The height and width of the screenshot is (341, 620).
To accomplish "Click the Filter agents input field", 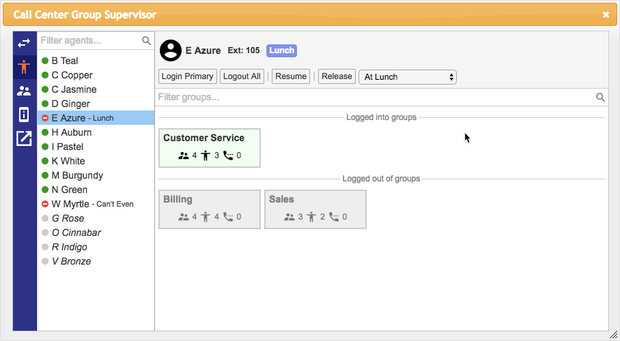I will point(89,41).
